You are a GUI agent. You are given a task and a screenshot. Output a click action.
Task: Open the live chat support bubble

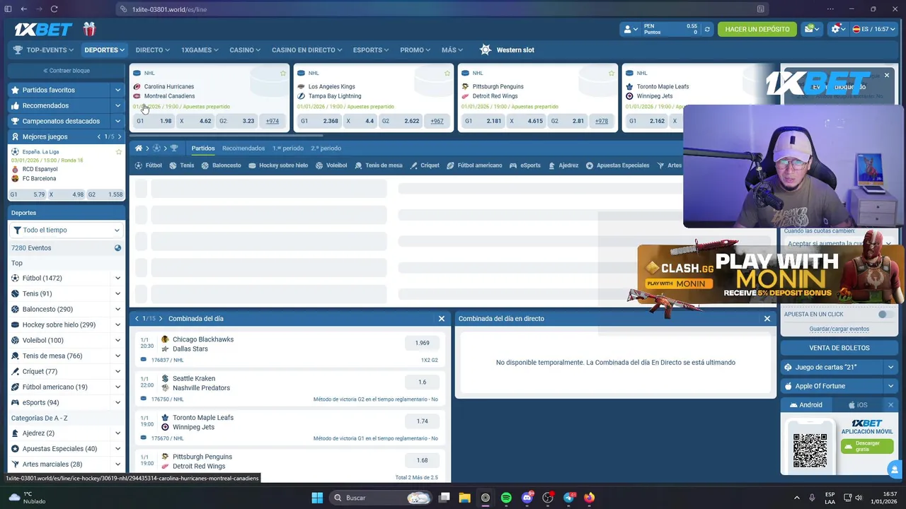(895, 469)
